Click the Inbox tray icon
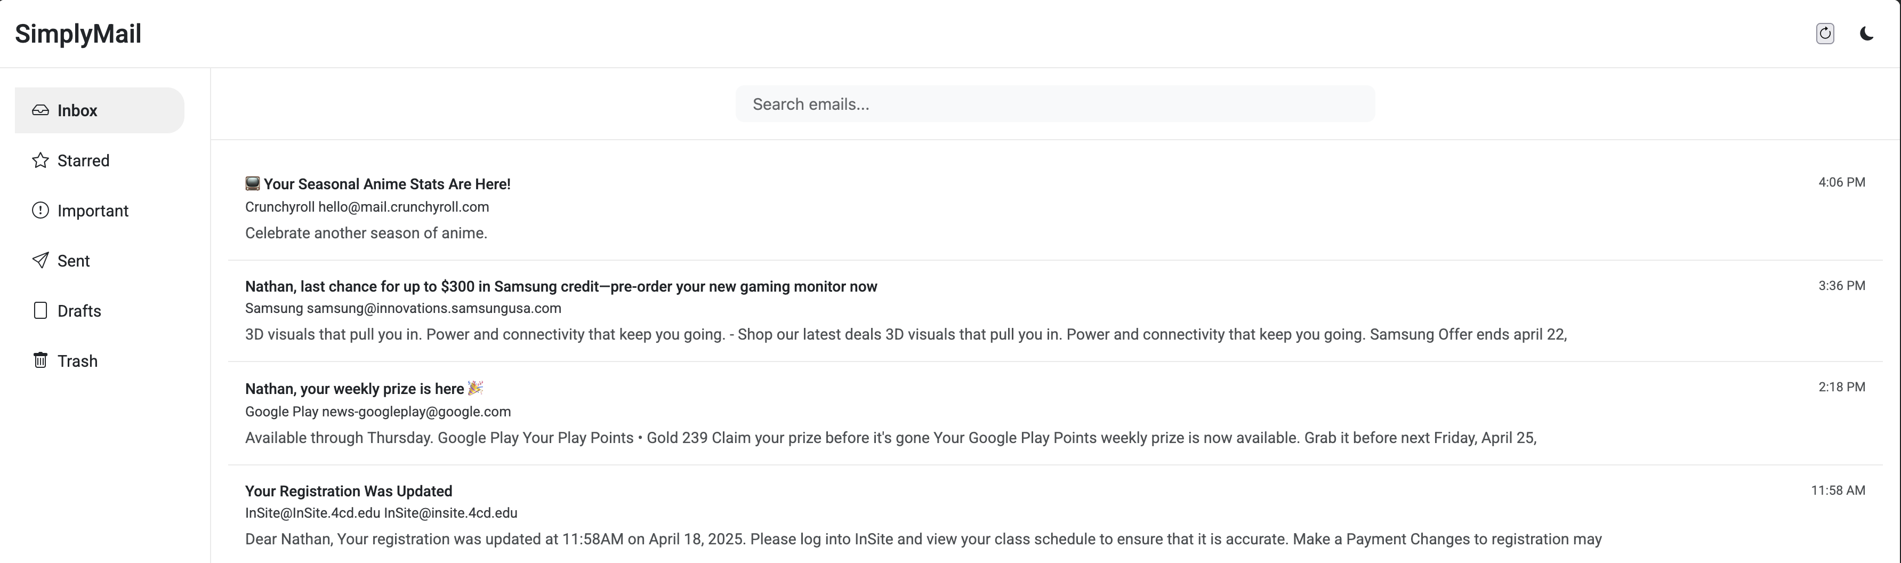This screenshot has height=563, width=1901. 41,111
